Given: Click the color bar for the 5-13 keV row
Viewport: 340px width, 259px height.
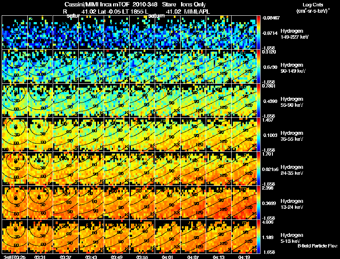Looking at the screenshot, I should pos(258,236).
